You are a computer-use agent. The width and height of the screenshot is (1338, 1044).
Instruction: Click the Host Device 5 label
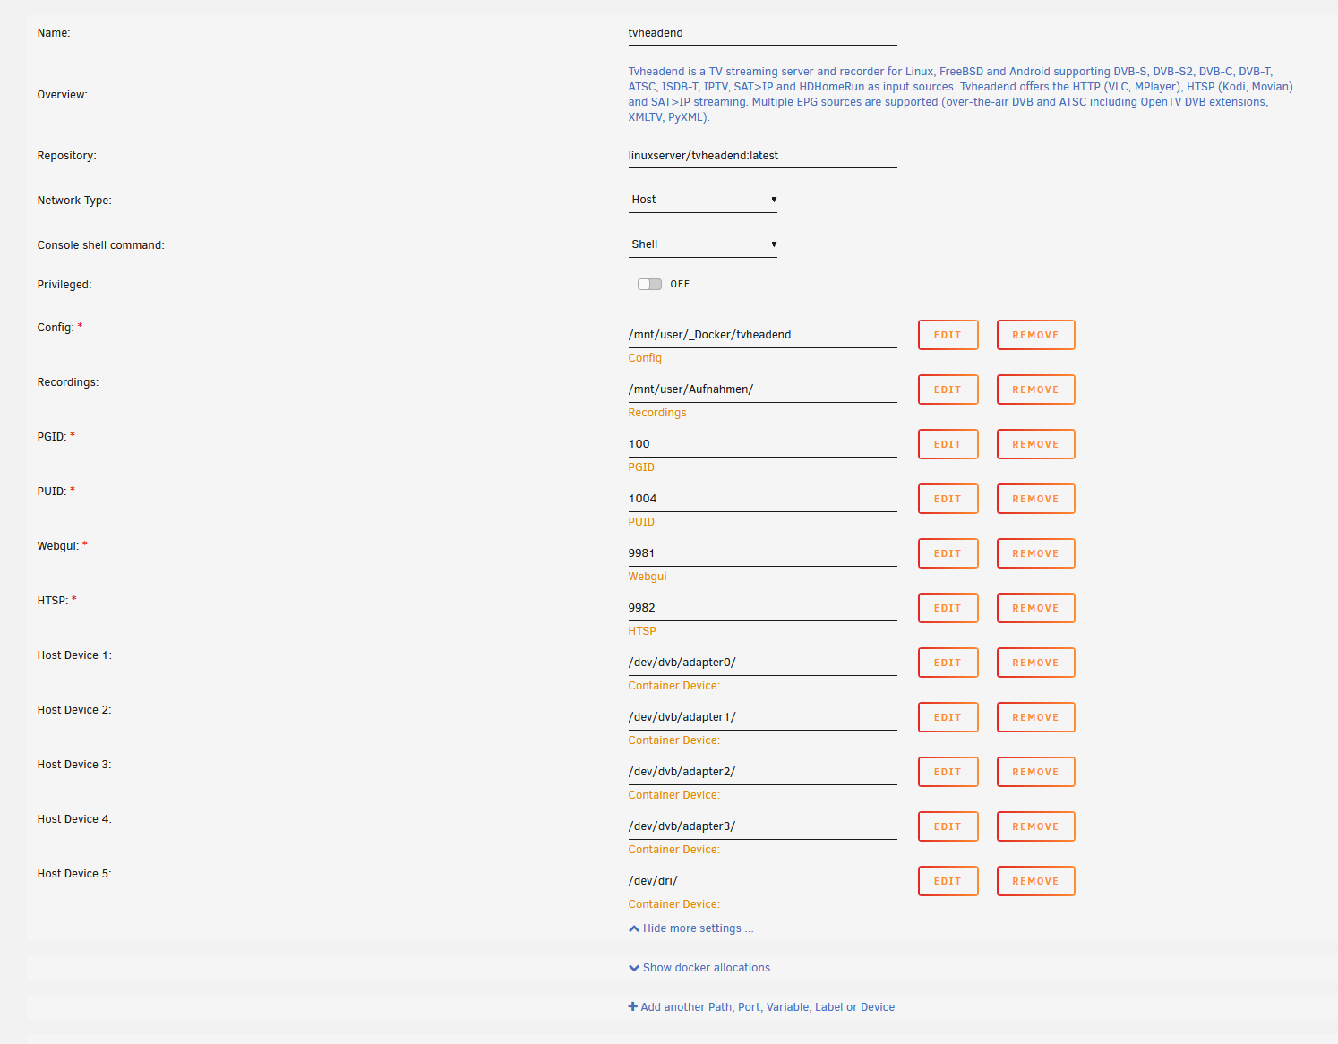(x=74, y=874)
